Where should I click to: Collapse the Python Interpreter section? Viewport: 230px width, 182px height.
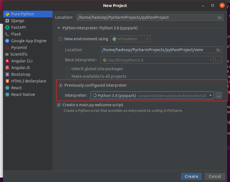[59, 28]
